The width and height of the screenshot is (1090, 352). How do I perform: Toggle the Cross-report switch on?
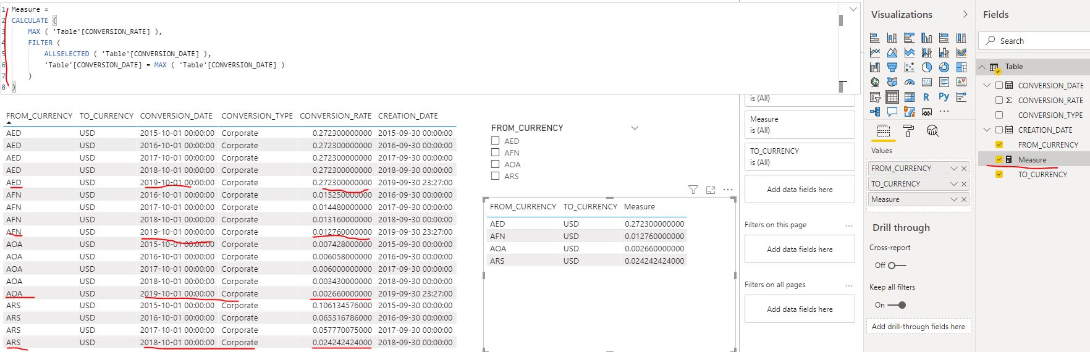click(896, 266)
